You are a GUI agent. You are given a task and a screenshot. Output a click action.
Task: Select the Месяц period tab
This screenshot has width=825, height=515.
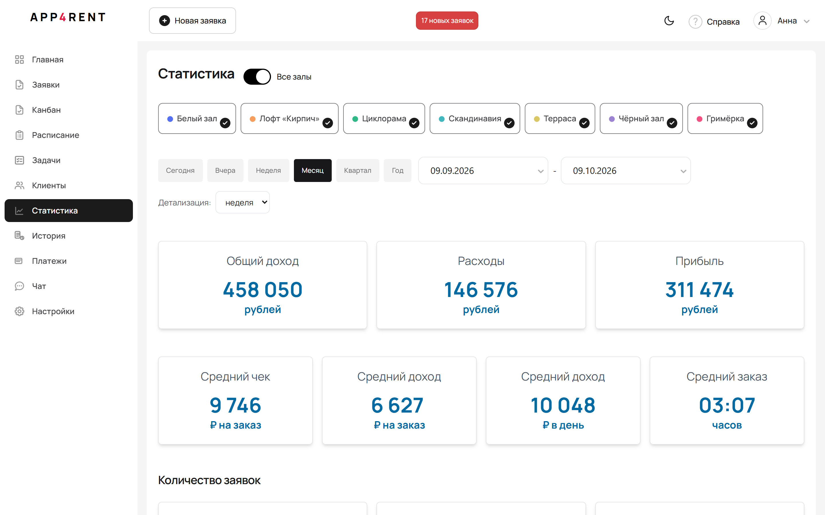pyautogui.click(x=313, y=171)
